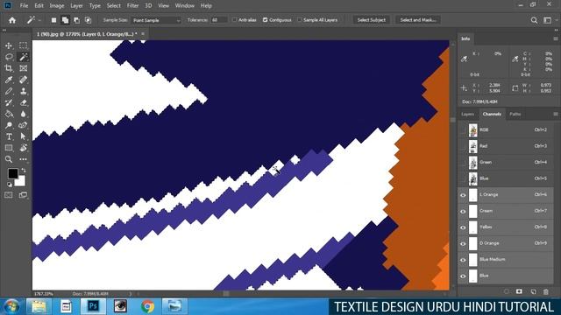
Task: Swap foreground and background colors
Action: [24, 171]
